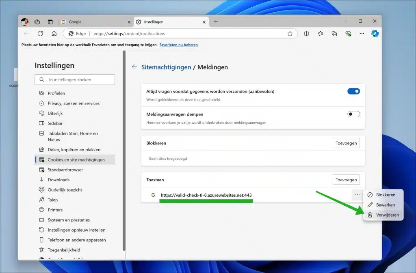
Task: Switch to the Instellingen tab
Action: coord(171,22)
